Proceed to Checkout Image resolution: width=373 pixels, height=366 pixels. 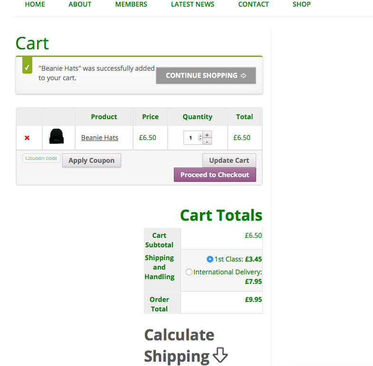point(215,175)
